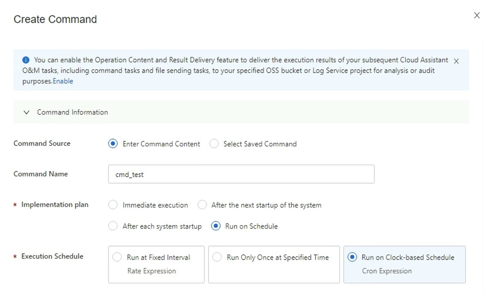Choose Select Saved Command as command source
The height and width of the screenshot is (291, 484).
tap(213, 143)
